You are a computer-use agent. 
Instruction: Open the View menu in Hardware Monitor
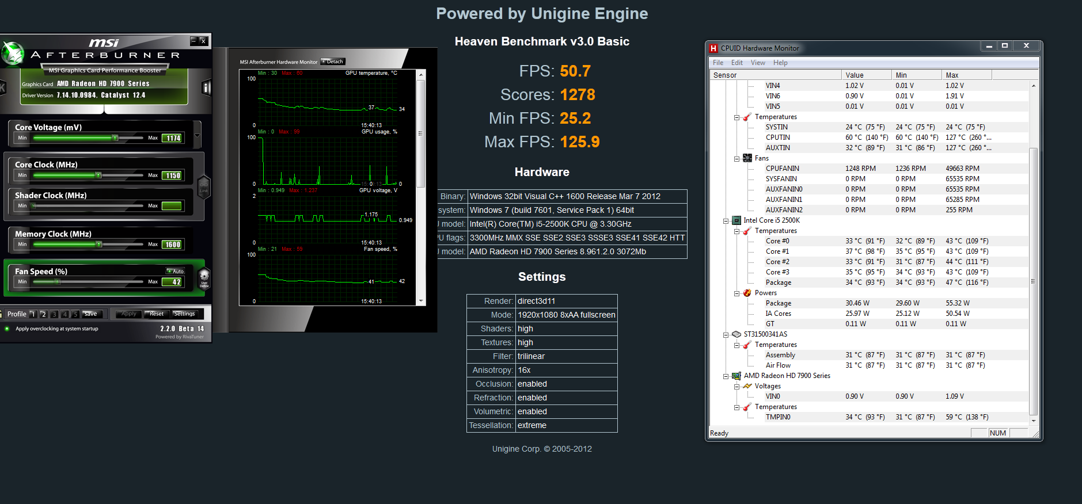(x=758, y=63)
